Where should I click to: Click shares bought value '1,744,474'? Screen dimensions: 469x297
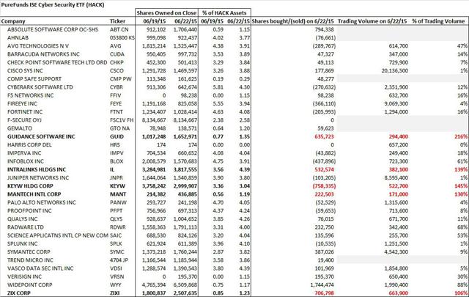(x=322, y=285)
